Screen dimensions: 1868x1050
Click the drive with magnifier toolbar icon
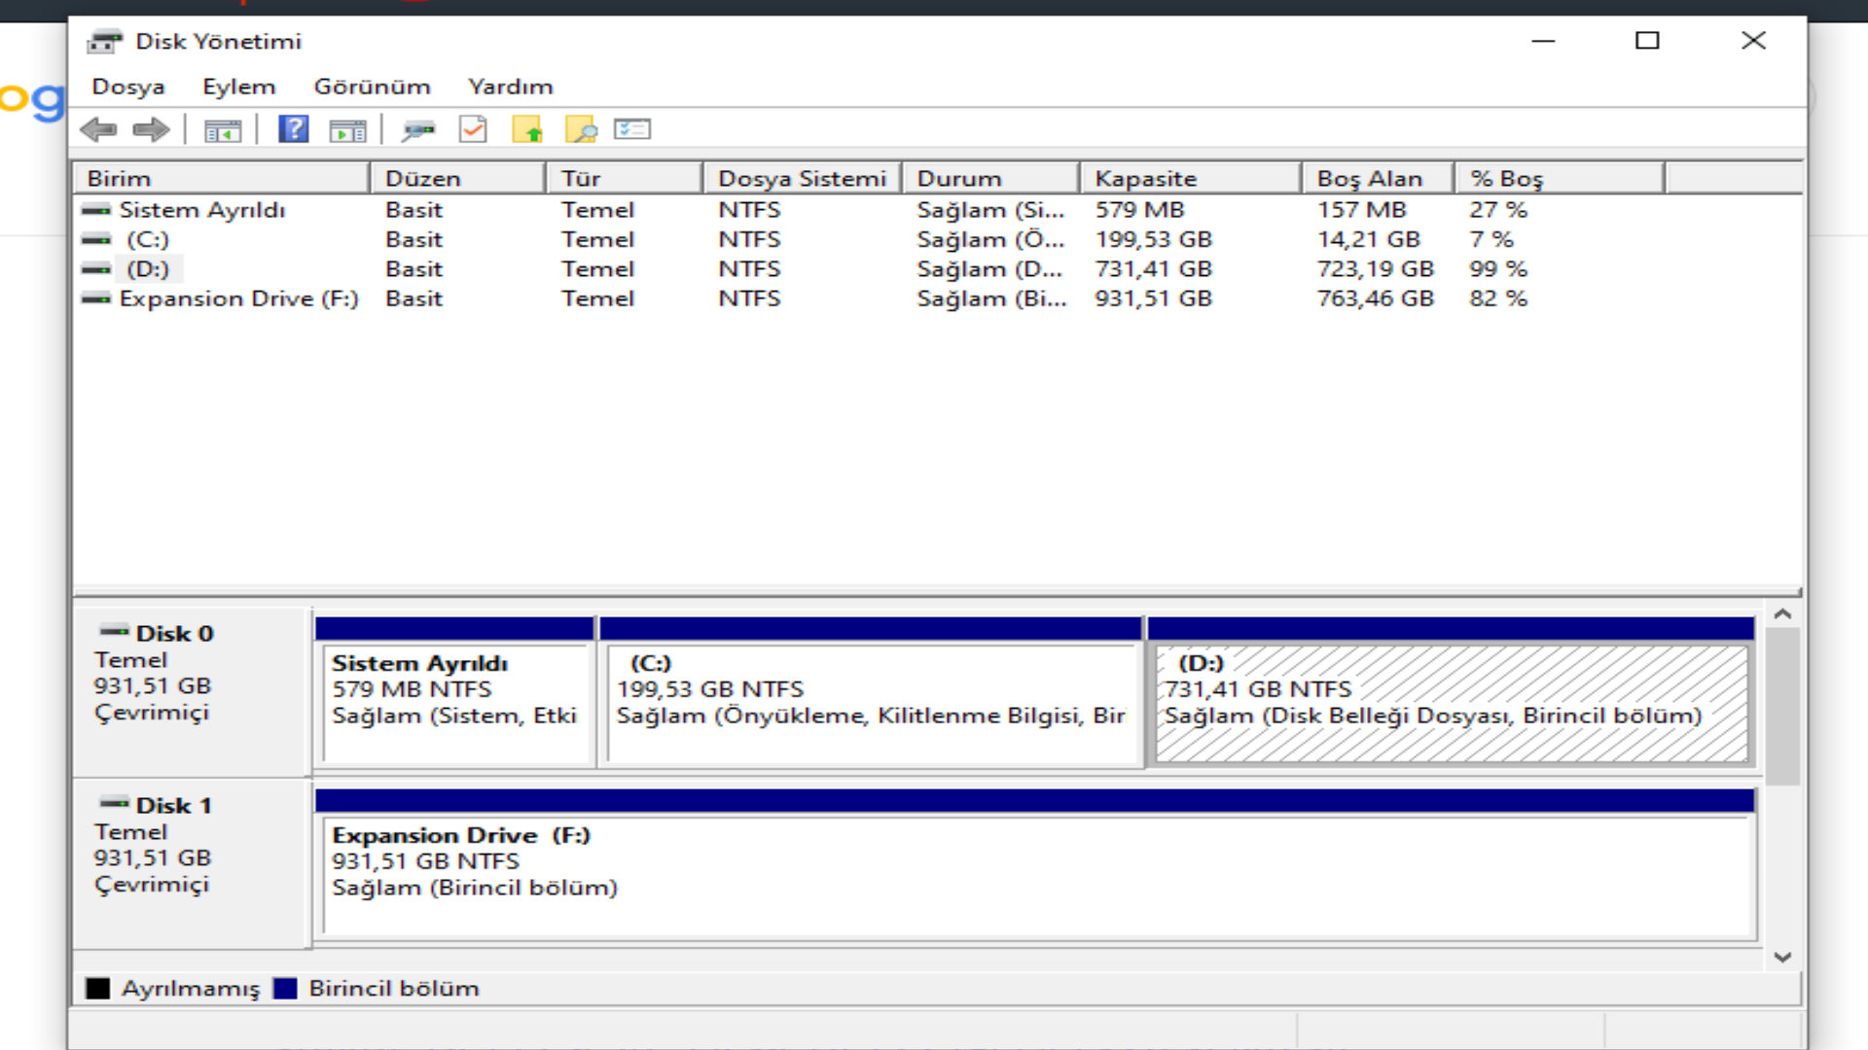(418, 129)
